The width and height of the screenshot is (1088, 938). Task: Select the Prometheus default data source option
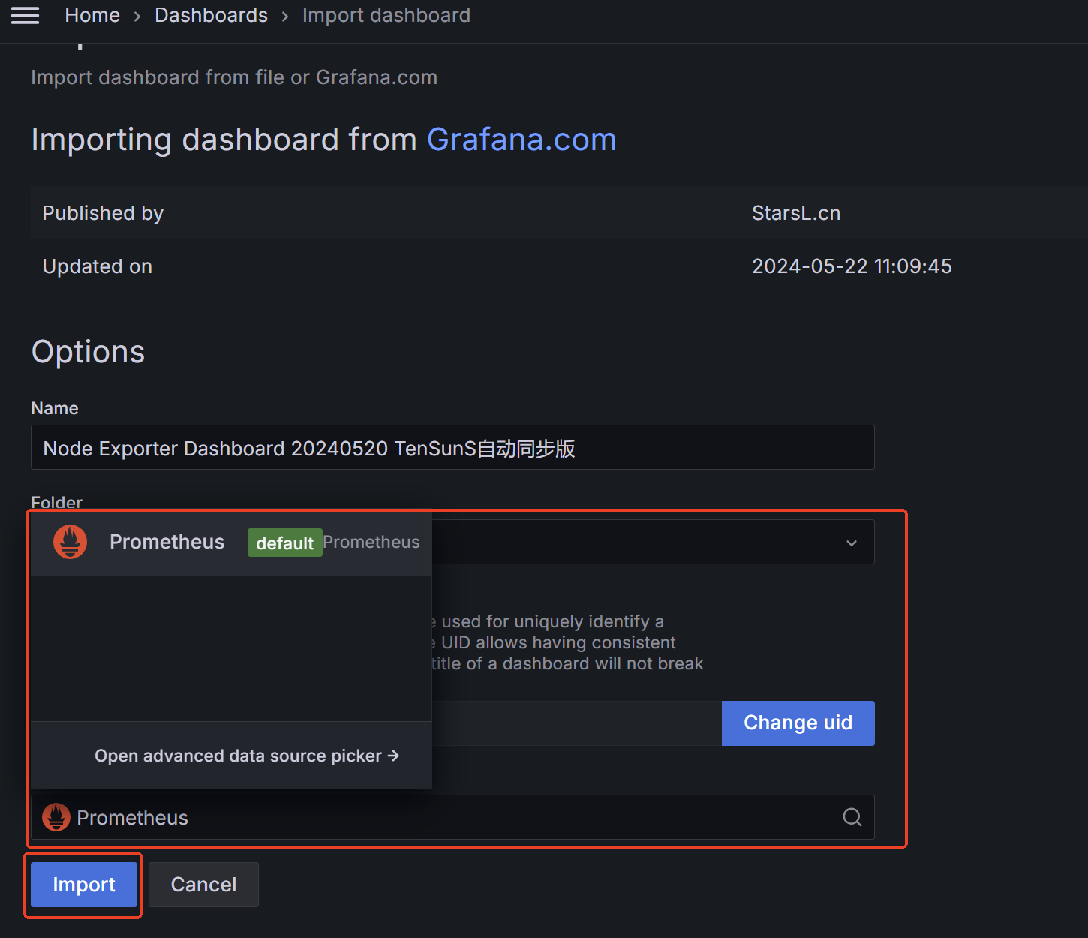[167, 543]
